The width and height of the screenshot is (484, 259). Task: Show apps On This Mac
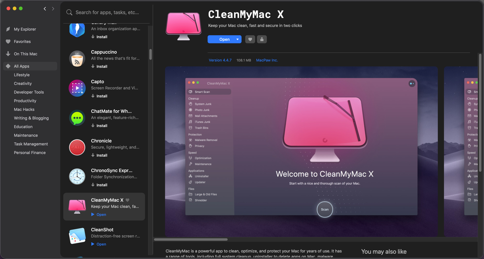(x=26, y=54)
